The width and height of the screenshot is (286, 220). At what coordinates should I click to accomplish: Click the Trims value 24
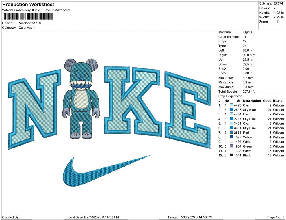pyautogui.click(x=244, y=46)
